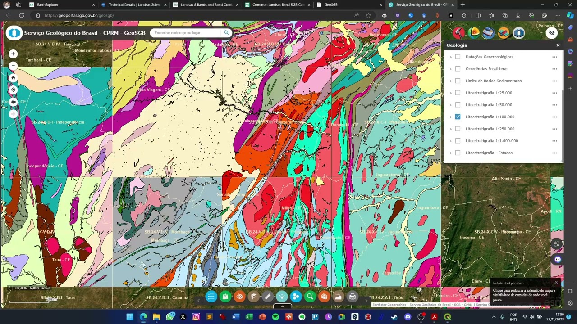Go forward to next map extent

pyautogui.click(x=13, y=114)
